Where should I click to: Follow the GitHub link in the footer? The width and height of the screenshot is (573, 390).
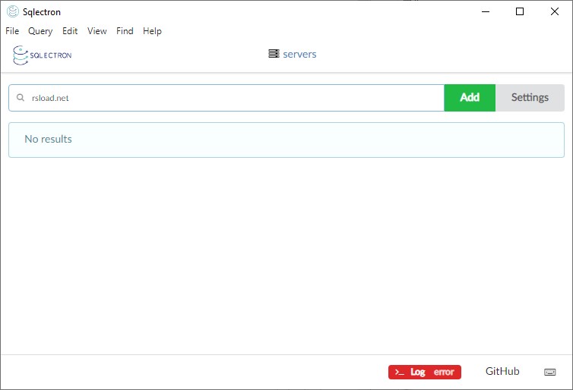tap(502, 371)
